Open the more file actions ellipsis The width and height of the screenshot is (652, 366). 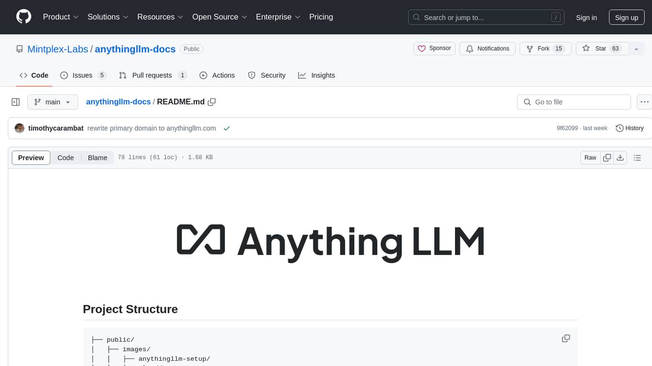(644, 102)
